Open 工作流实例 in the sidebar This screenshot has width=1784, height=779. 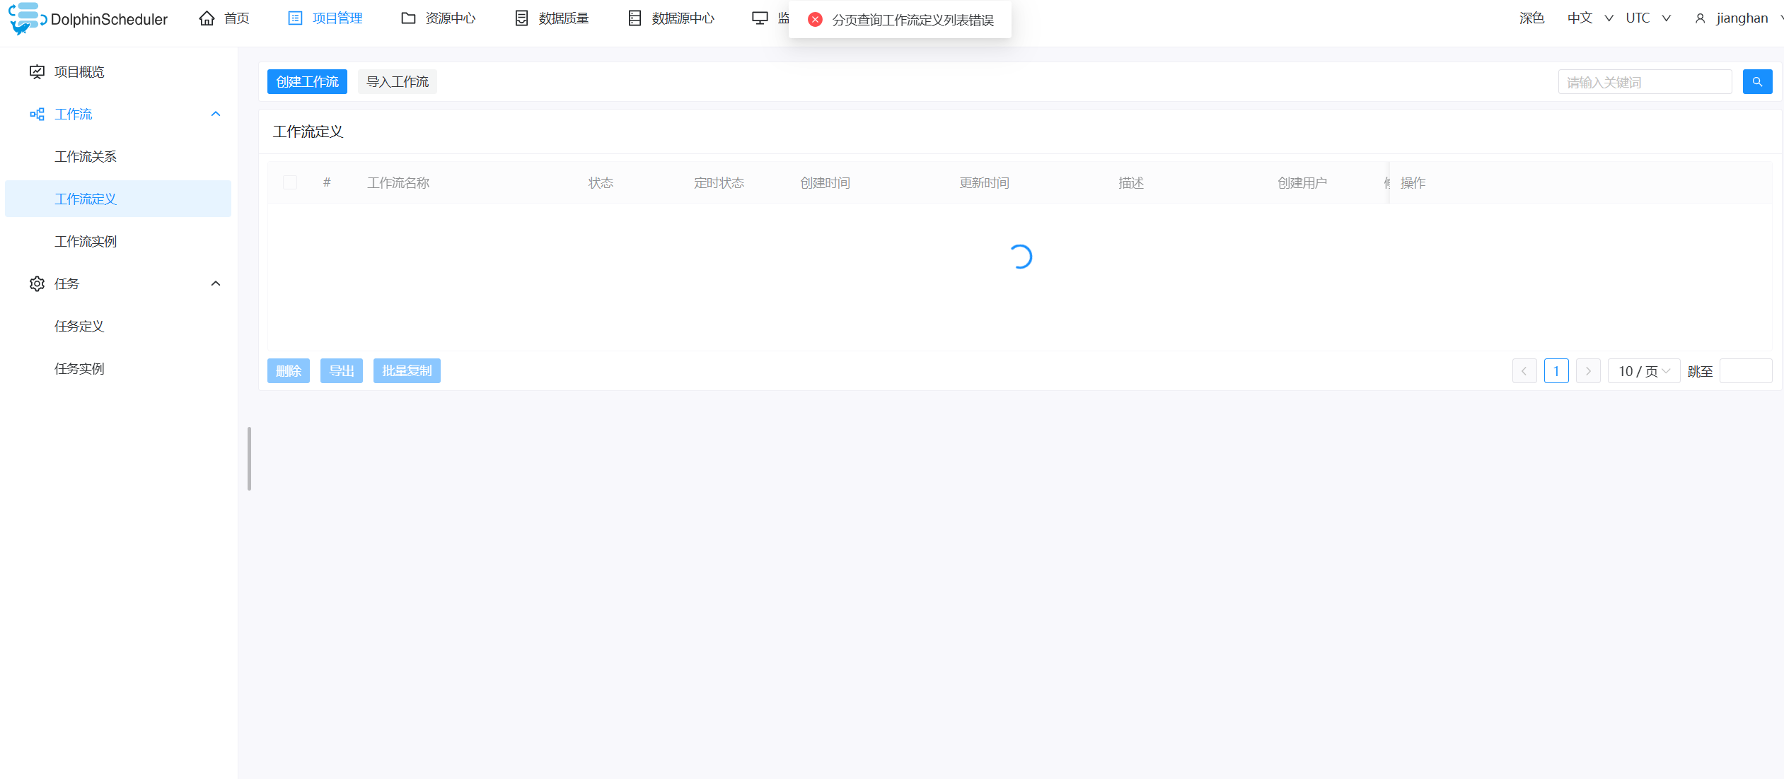click(x=86, y=241)
